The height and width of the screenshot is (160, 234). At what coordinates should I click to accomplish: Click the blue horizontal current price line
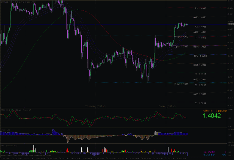click(x=113, y=24)
